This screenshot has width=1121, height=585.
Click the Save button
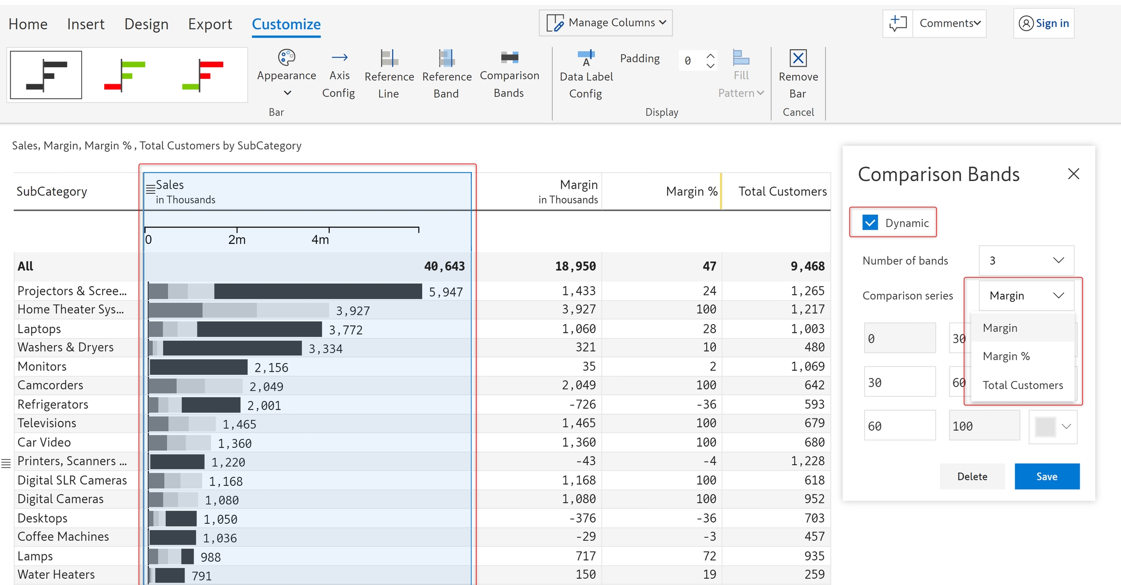(1047, 476)
